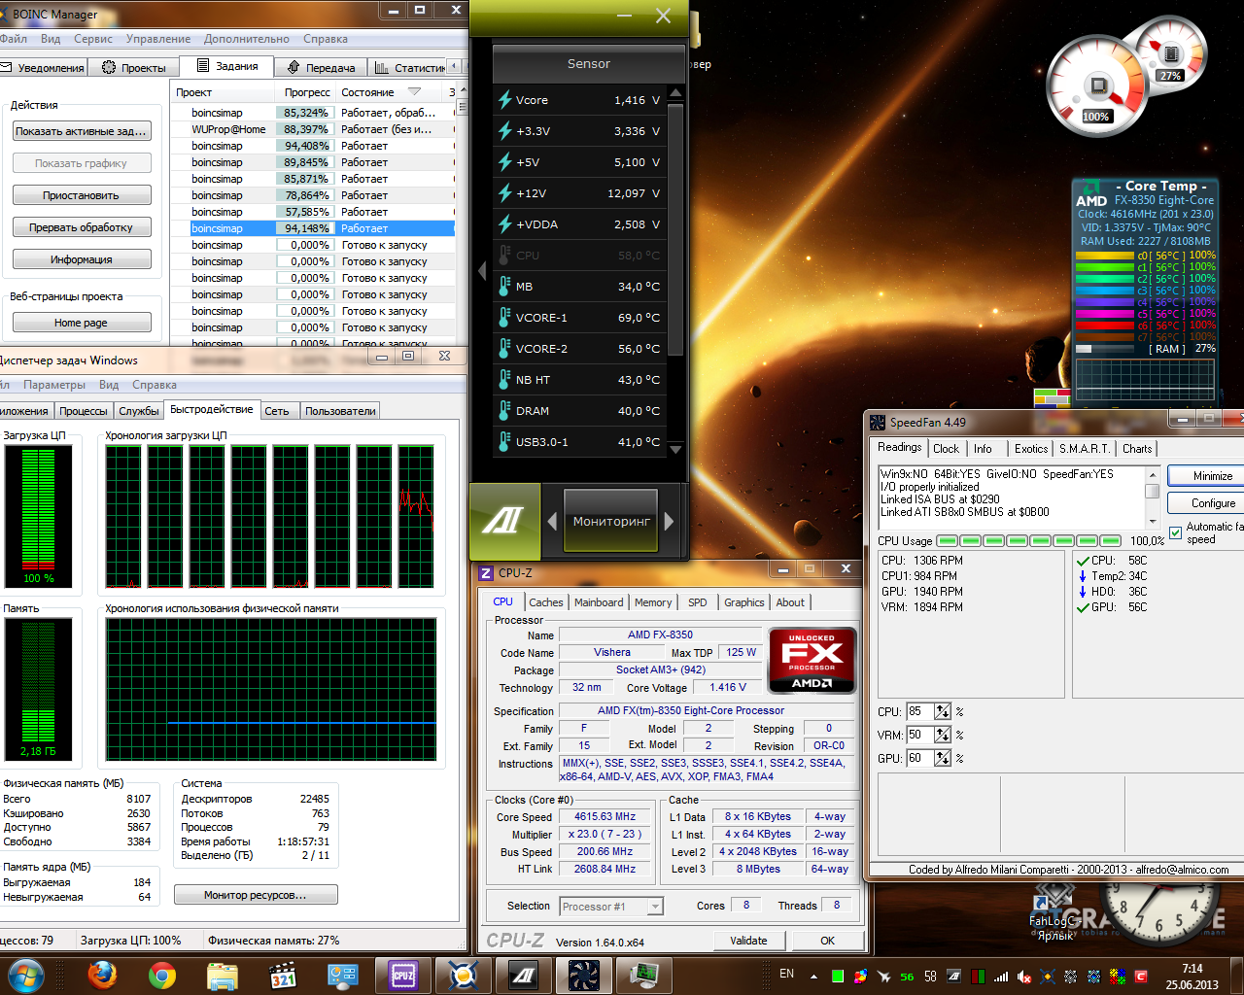Click the Прервать обработку button

[x=82, y=227]
